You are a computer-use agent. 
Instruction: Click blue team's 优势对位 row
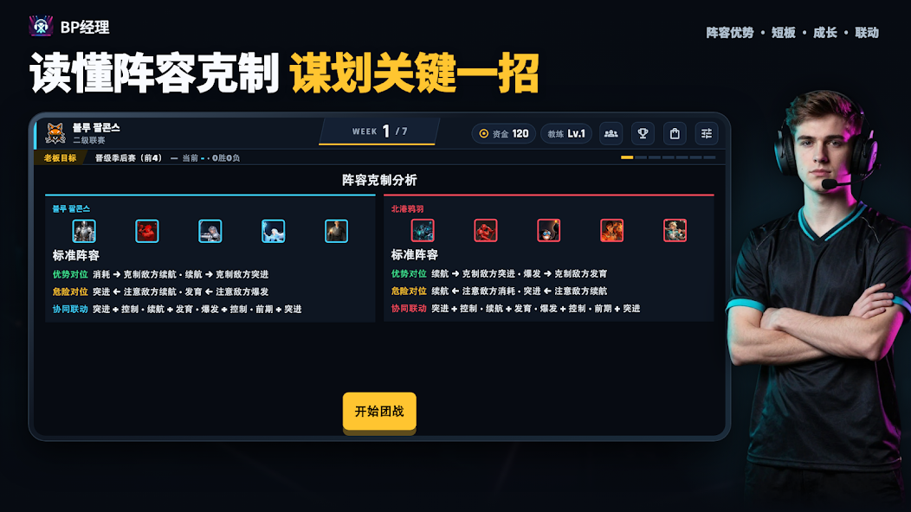click(160, 274)
